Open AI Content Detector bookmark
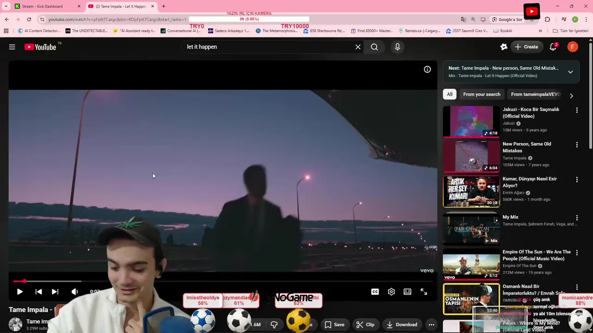 click(39, 31)
